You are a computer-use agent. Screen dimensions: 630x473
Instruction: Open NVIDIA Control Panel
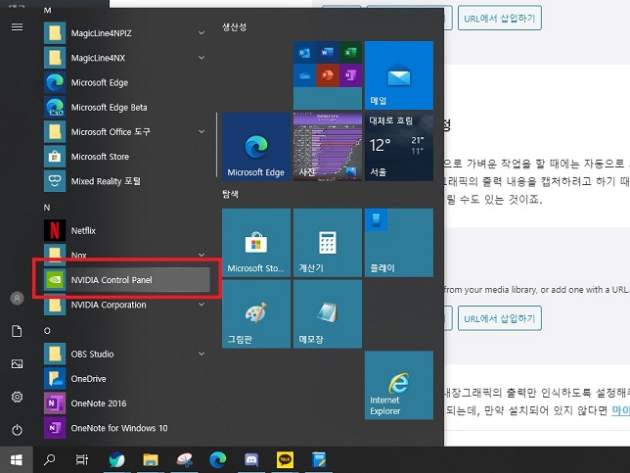click(126, 279)
